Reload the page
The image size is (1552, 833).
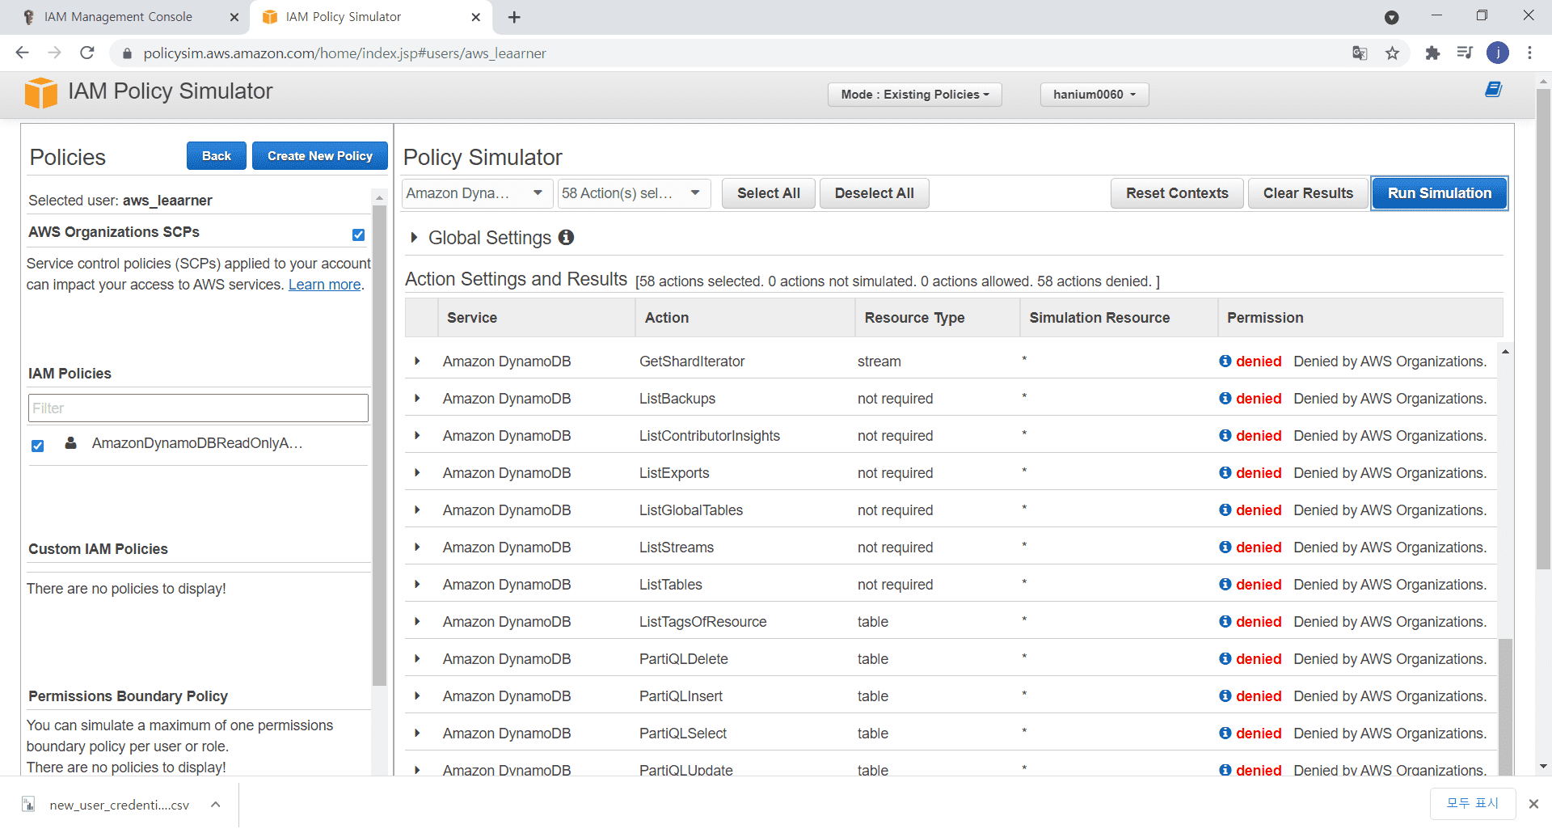(x=87, y=53)
